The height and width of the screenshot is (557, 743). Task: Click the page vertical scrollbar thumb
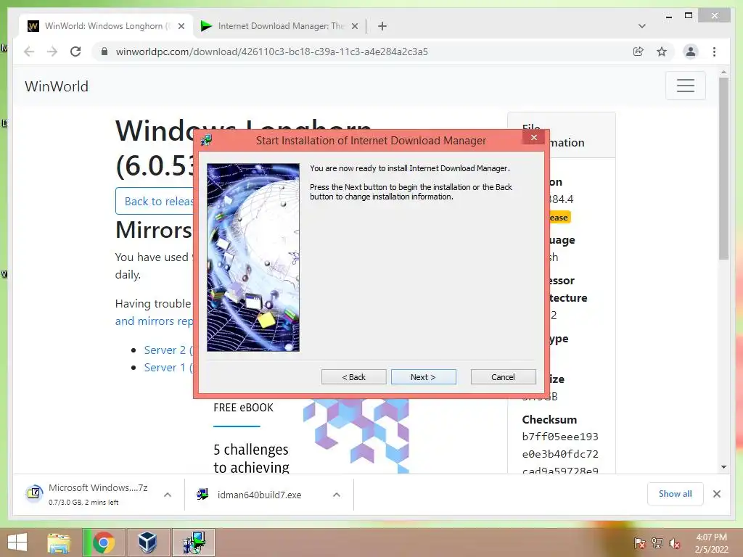click(723, 168)
